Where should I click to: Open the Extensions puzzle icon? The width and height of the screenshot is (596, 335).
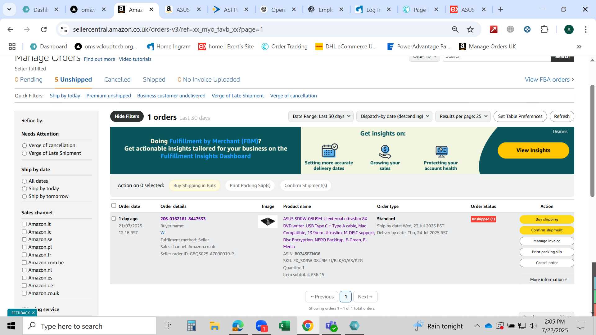coord(544,29)
